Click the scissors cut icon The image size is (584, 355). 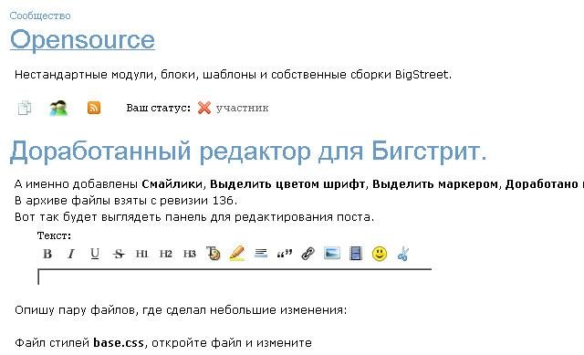click(x=403, y=254)
